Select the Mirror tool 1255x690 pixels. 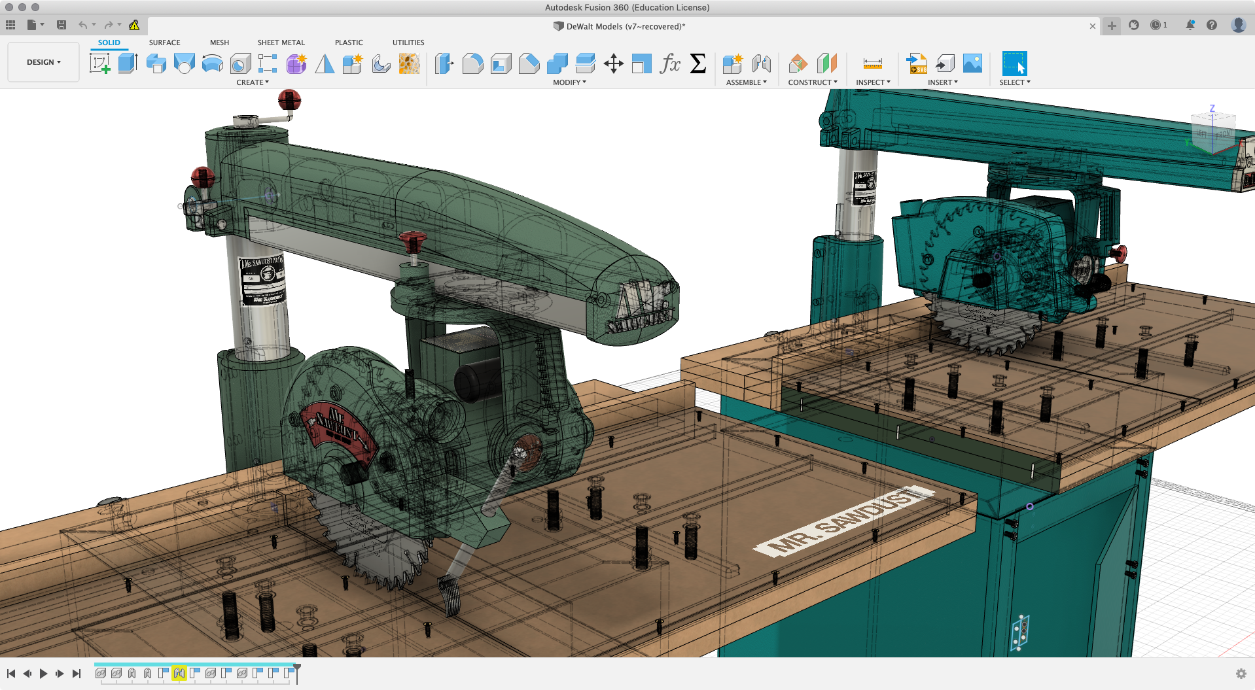coord(325,63)
